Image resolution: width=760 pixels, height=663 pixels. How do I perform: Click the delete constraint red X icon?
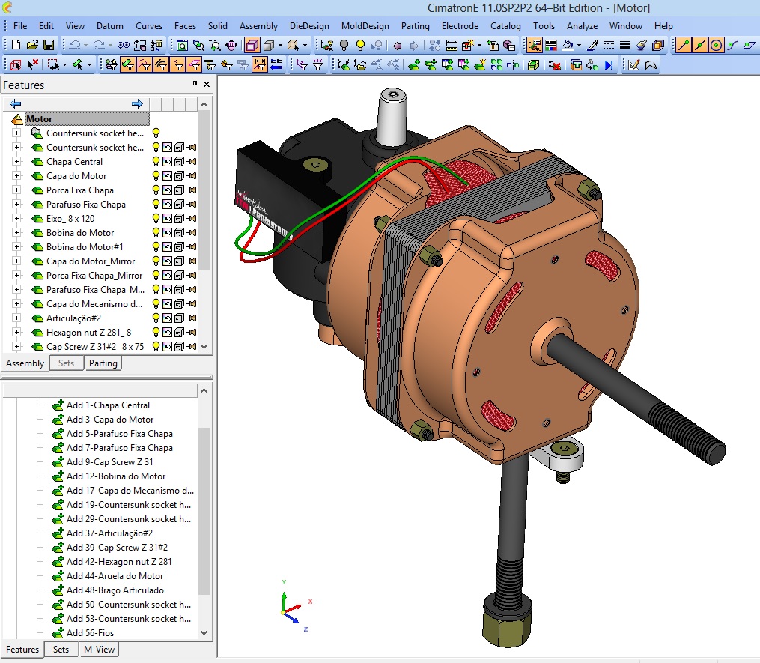click(x=555, y=64)
